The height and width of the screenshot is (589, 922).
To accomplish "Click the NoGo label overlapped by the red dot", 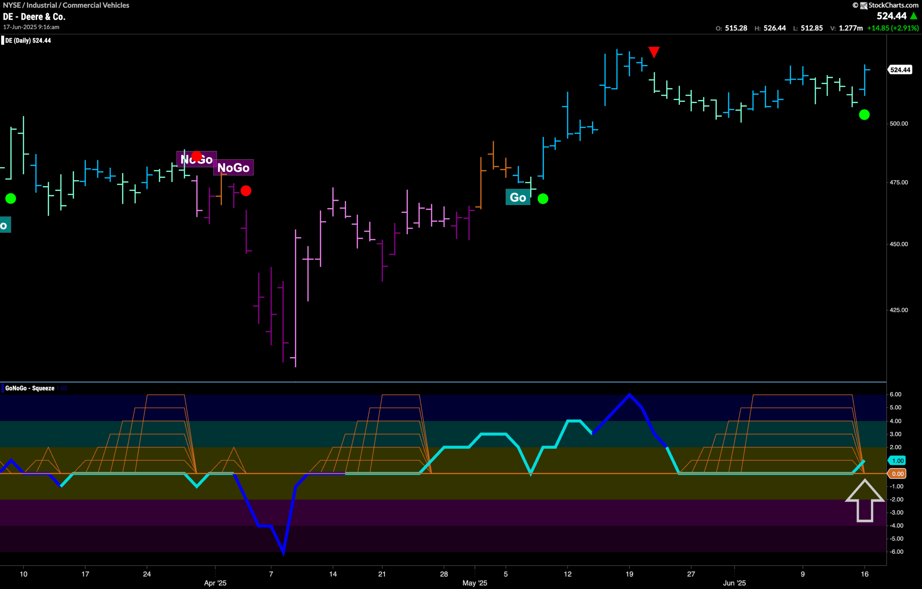I will pyautogui.click(x=196, y=159).
